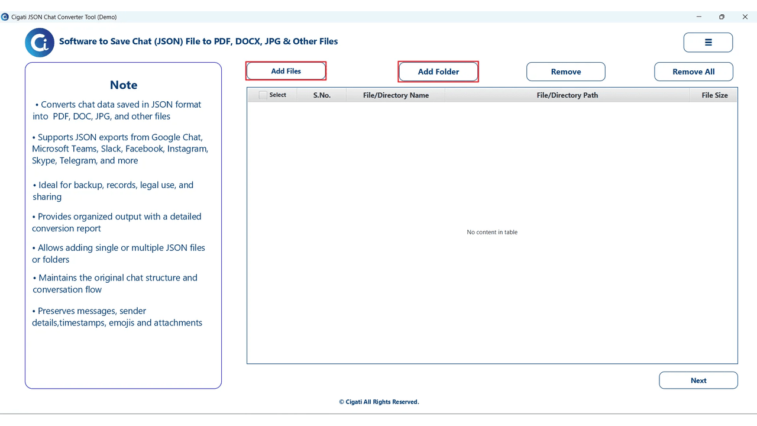Screen dimensions: 757x426
Task: Click note about backup and legal use
Action: pyautogui.click(x=113, y=191)
